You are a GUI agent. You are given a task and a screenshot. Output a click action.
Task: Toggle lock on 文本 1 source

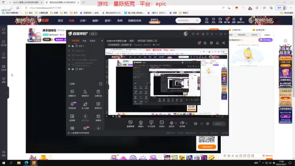(73, 46)
